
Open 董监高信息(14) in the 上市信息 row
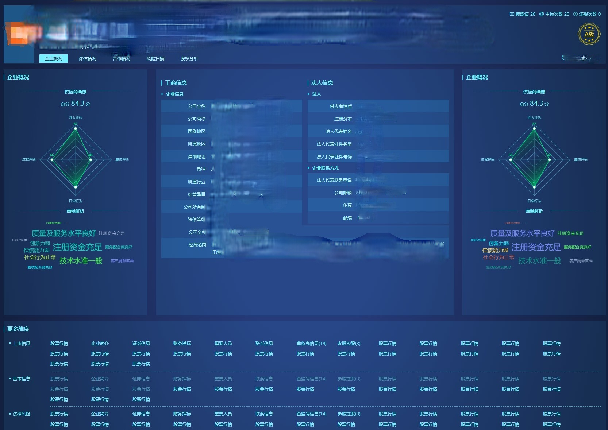click(x=311, y=344)
